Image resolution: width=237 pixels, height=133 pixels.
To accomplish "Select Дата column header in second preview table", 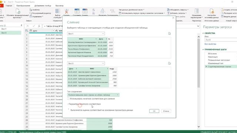I will click(x=73, y=69).
